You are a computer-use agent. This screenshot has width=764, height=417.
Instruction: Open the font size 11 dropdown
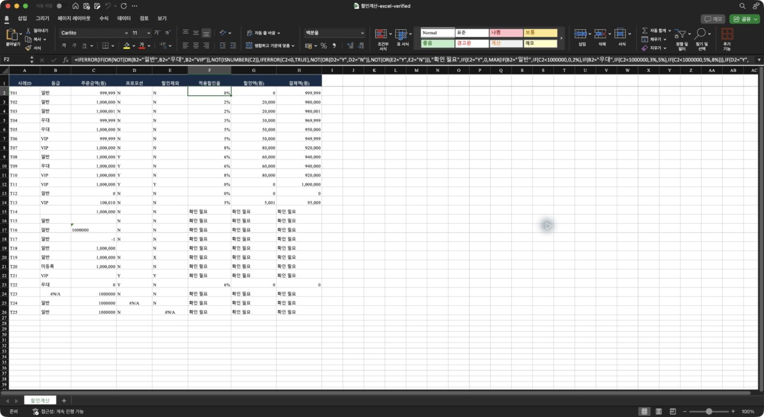pyautogui.click(x=149, y=32)
